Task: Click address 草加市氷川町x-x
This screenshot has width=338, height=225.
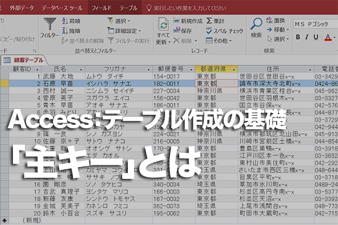Action: [x=276, y=184]
